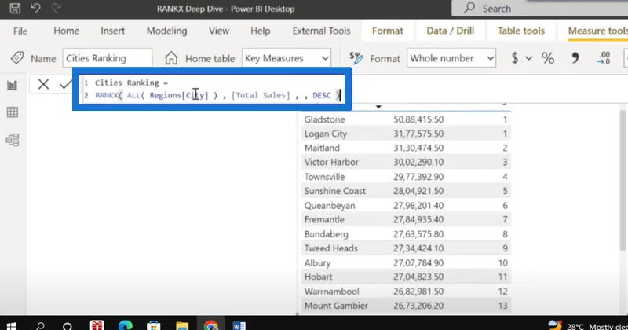The width and height of the screenshot is (628, 330).
Task: Click the measure Name input field
Action: [x=108, y=58]
